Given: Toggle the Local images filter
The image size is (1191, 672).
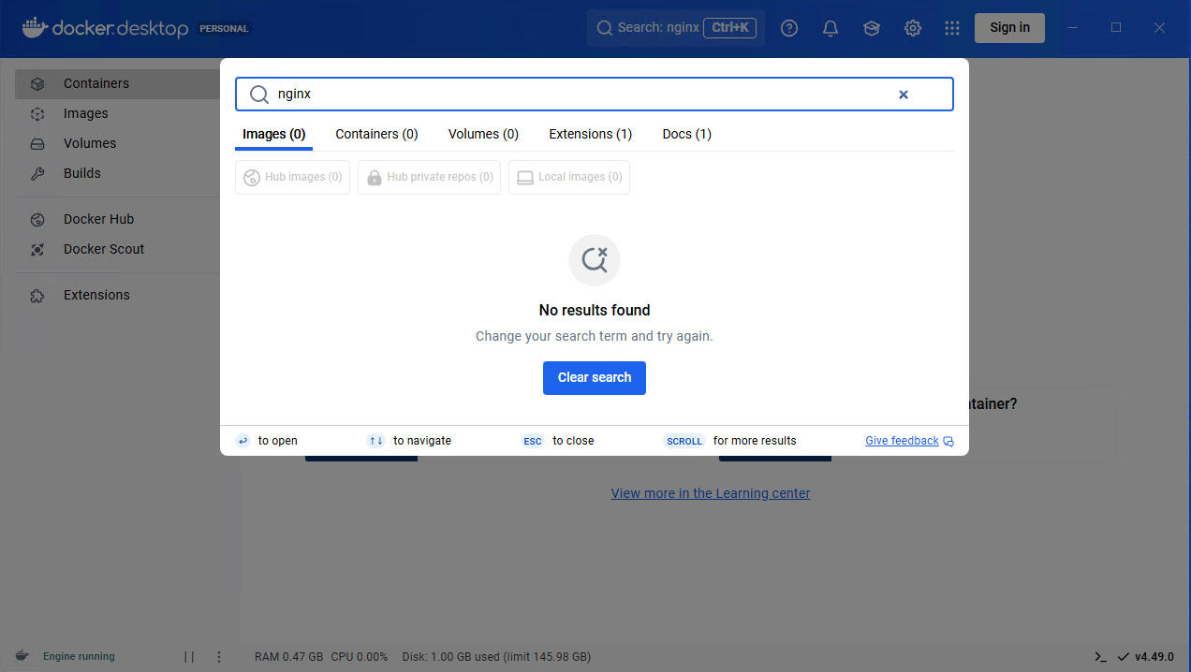Looking at the screenshot, I should pos(568,177).
